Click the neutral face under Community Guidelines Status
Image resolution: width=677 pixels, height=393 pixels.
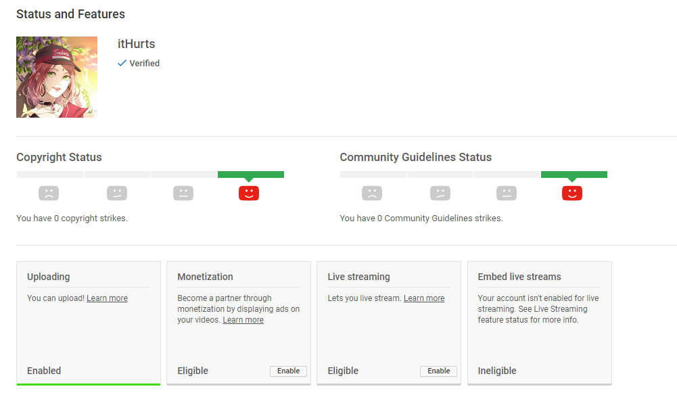(x=507, y=193)
